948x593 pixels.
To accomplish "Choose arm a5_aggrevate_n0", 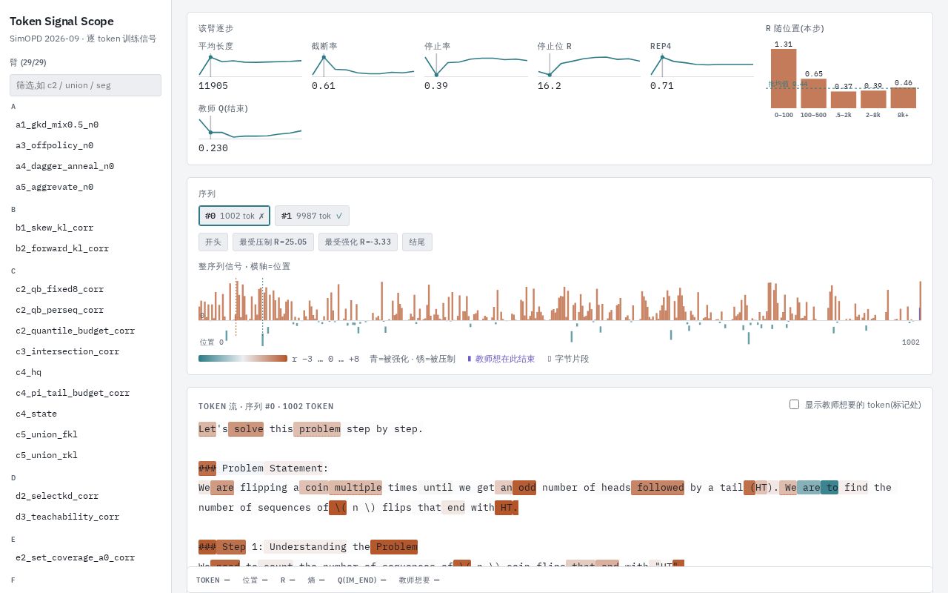I will (x=85, y=187).
